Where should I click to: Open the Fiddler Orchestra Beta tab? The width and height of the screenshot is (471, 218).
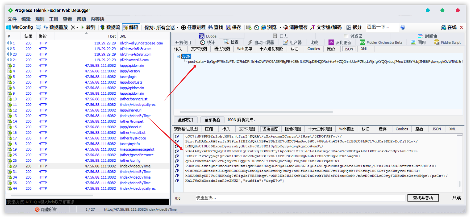(381, 42)
